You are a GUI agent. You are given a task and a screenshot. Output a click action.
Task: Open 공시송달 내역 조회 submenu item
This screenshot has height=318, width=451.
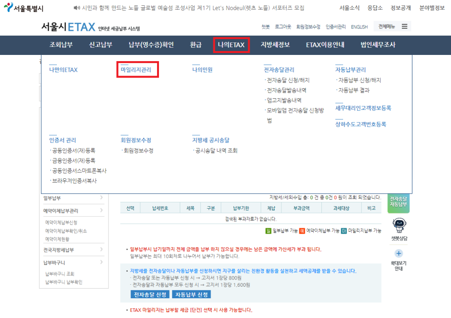coord(215,150)
